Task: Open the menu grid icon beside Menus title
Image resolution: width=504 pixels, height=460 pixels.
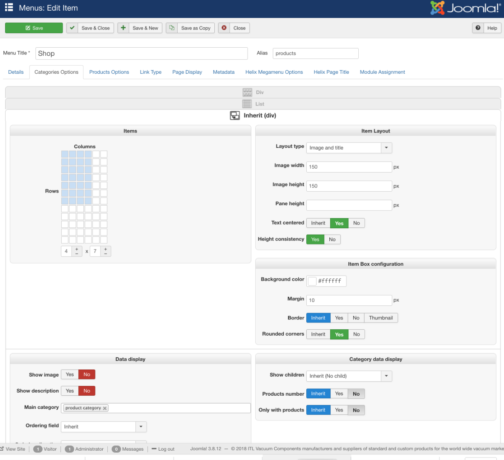Action: tap(9, 8)
